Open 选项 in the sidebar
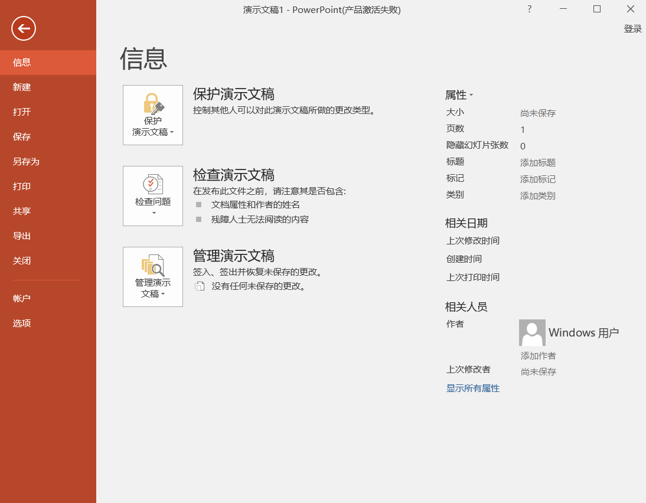The width and height of the screenshot is (646, 503). coord(48,323)
